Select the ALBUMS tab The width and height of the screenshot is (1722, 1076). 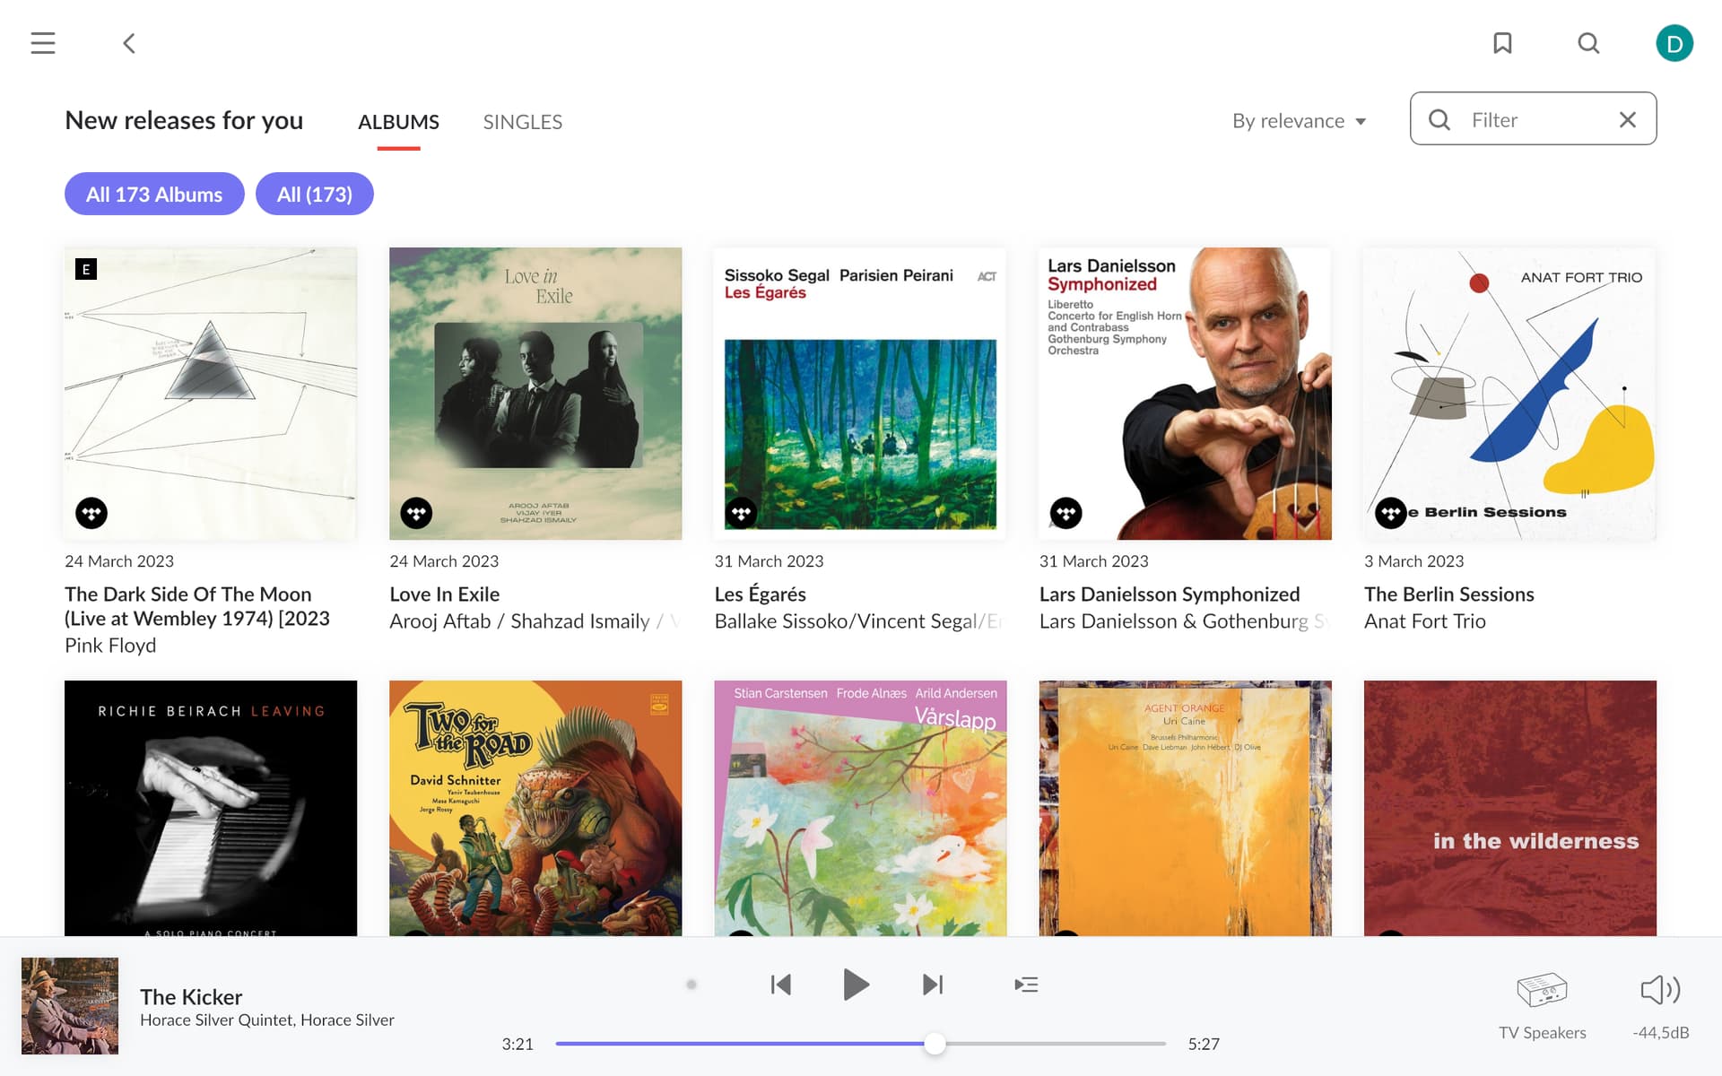click(x=398, y=122)
